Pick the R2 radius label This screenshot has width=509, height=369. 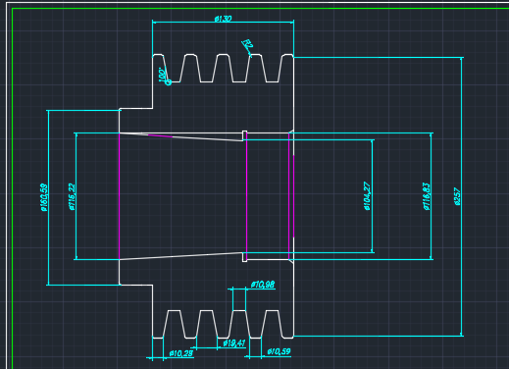point(247,46)
